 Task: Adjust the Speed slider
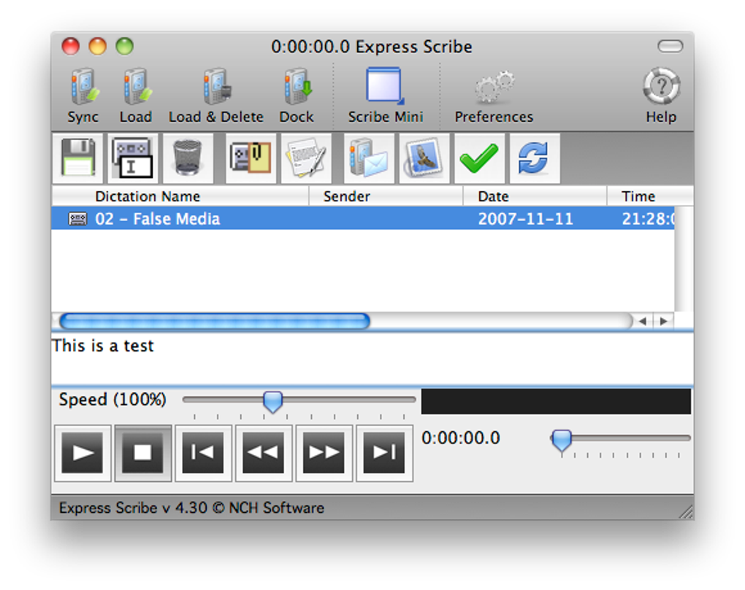tap(272, 401)
